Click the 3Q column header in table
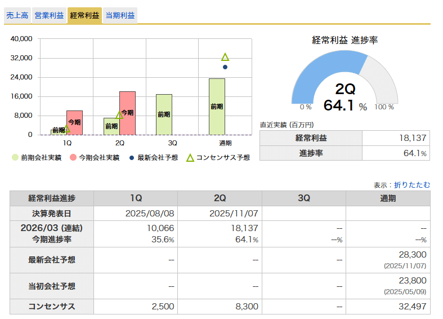 point(304,198)
